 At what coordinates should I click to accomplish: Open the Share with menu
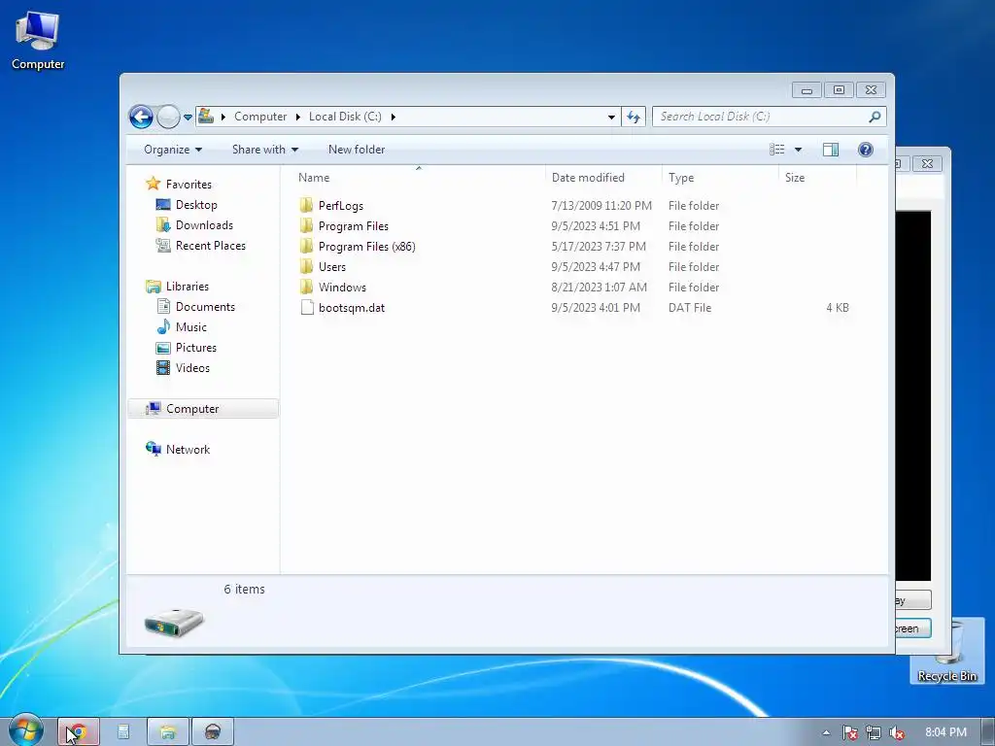click(264, 150)
